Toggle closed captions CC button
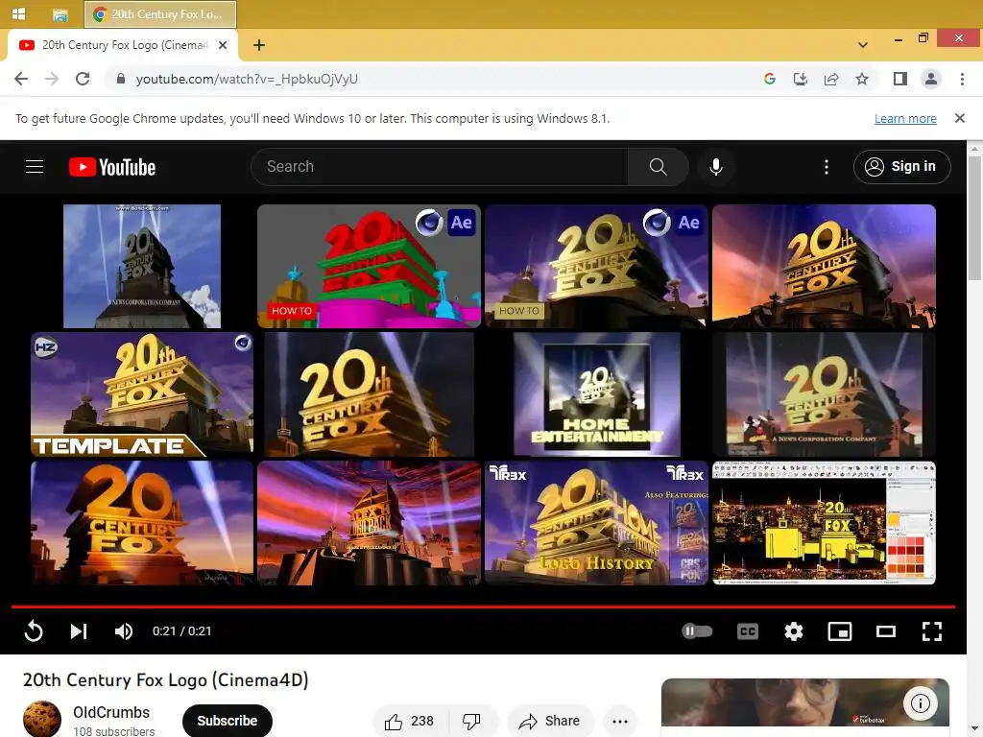Viewport: 983px width, 737px height. tap(747, 631)
